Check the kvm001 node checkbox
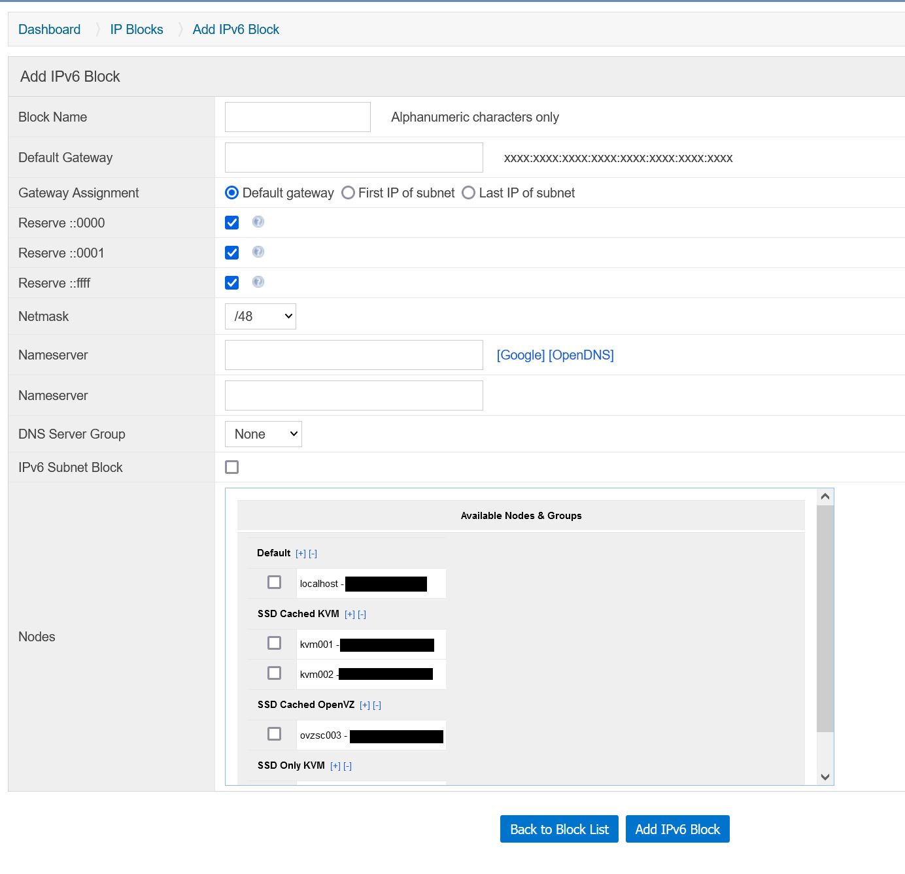This screenshot has height=874, width=905. [274, 643]
